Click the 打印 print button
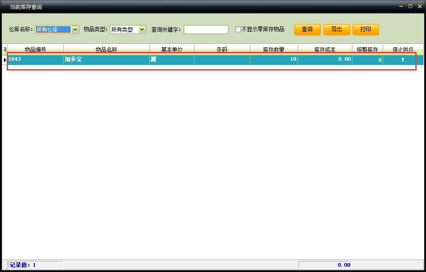Screen dimensions: 426x272 coord(365,29)
